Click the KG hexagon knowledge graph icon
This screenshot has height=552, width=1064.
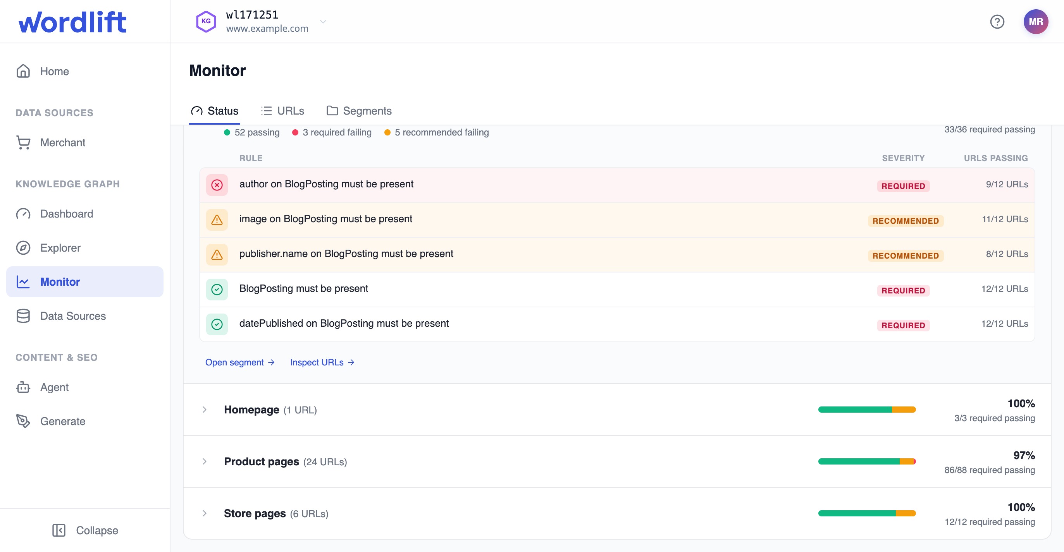coord(206,21)
